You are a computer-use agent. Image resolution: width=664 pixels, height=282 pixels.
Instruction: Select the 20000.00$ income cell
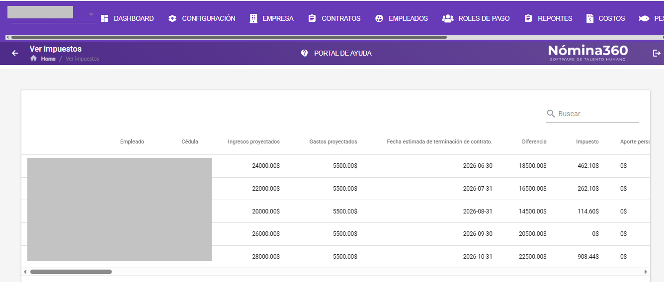pyautogui.click(x=266, y=211)
